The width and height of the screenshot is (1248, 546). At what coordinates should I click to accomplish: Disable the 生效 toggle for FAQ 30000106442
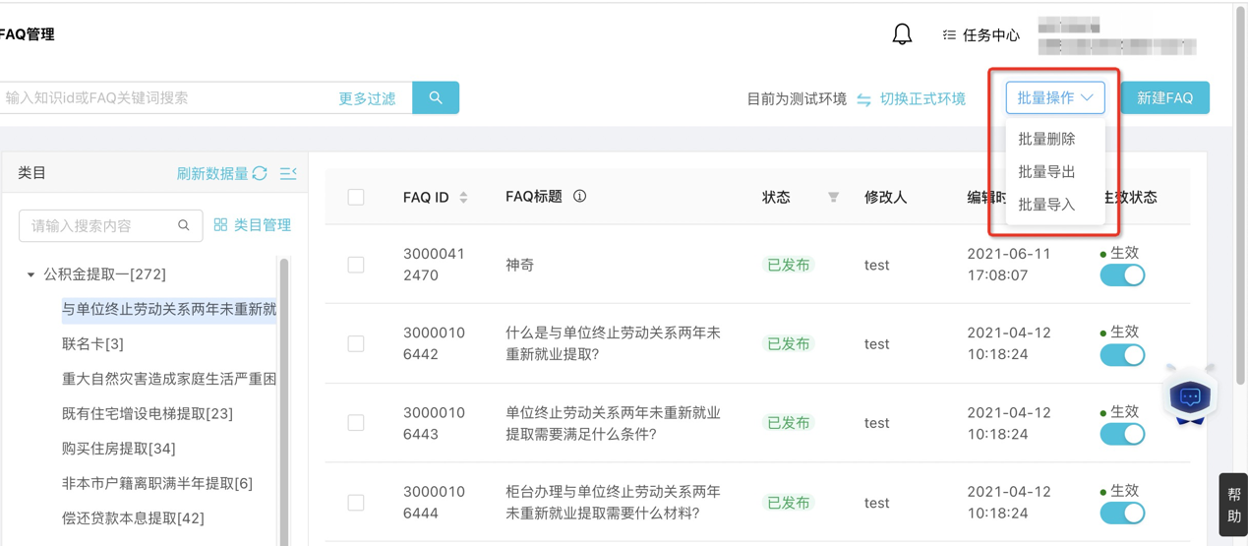tap(1122, 355)
